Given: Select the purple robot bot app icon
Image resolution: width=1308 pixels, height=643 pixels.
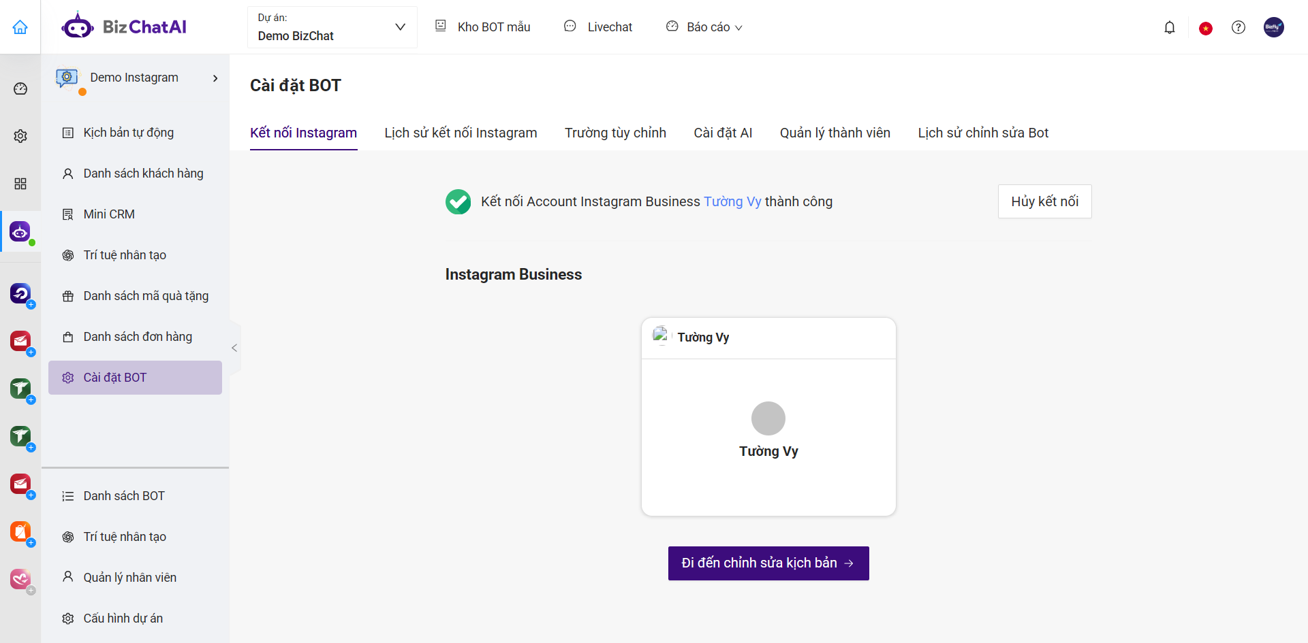Looking at the screenshot, I should (20, 231).
